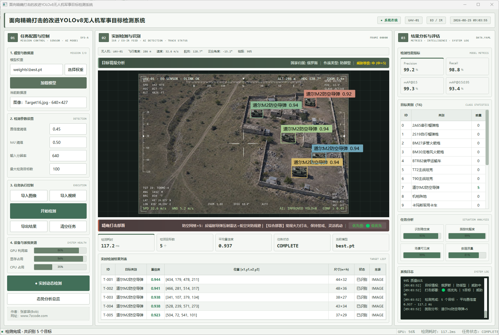Click the model weights path field
This screenshot has width=499, height=335.
tap(36, 70)
